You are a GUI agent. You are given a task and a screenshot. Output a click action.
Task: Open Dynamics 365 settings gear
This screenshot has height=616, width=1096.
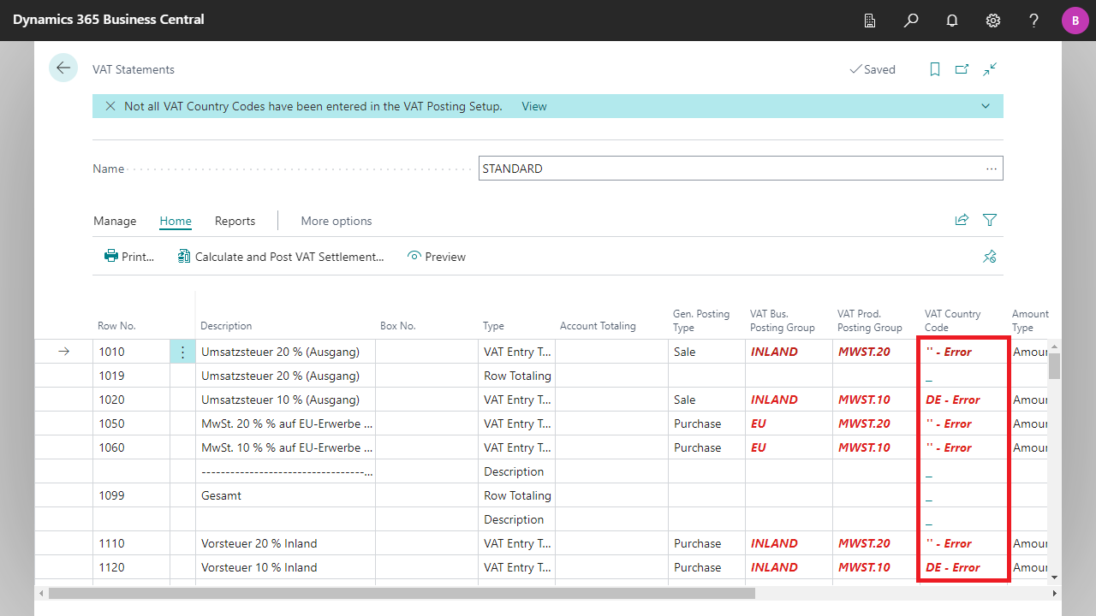coord(992,21)
